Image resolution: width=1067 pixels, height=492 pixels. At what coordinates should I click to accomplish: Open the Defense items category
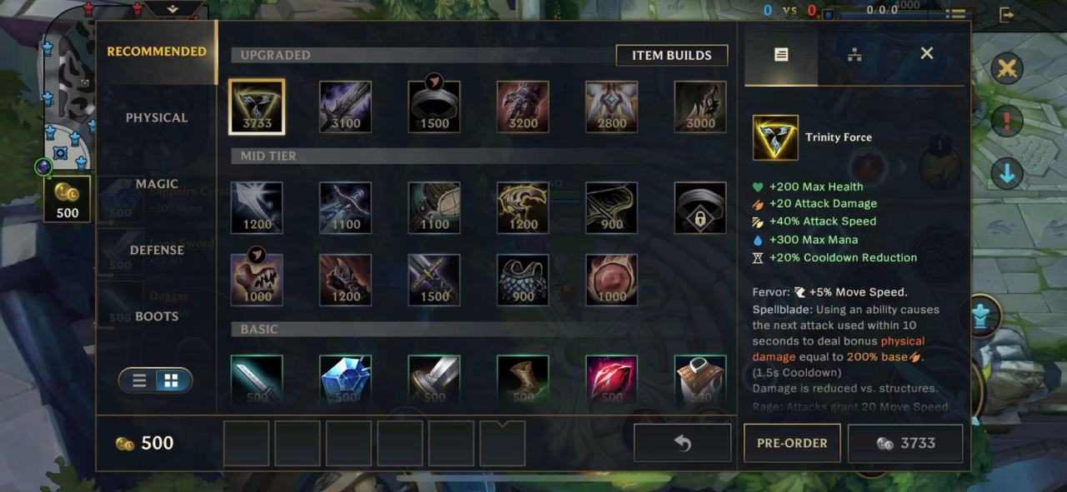click(157, 250)
